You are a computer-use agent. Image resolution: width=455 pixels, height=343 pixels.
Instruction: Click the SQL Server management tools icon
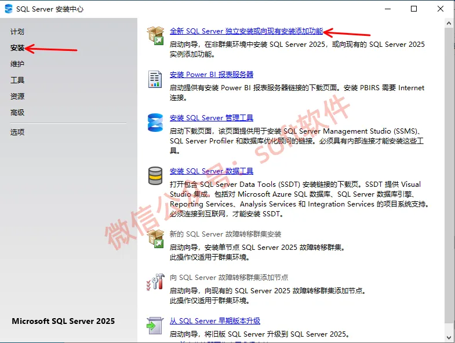(x=155, y=123)
